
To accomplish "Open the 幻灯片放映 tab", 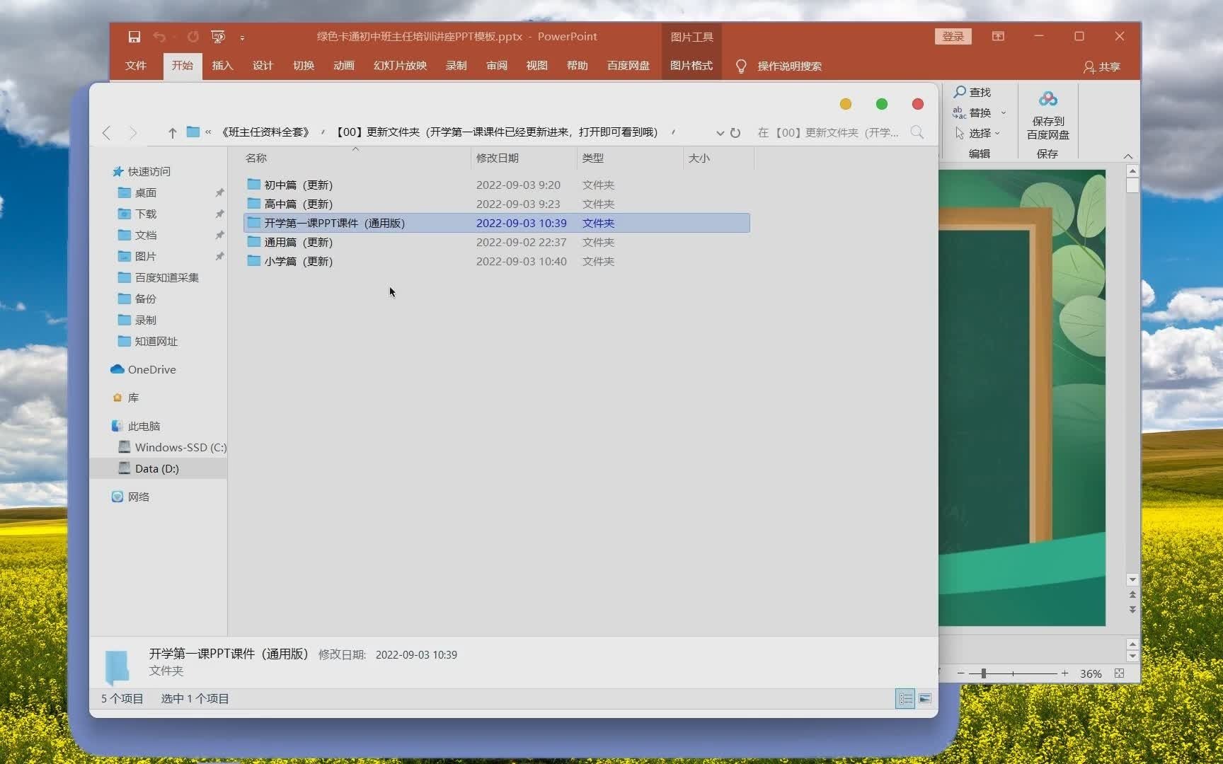I will (x=400, y=66).
